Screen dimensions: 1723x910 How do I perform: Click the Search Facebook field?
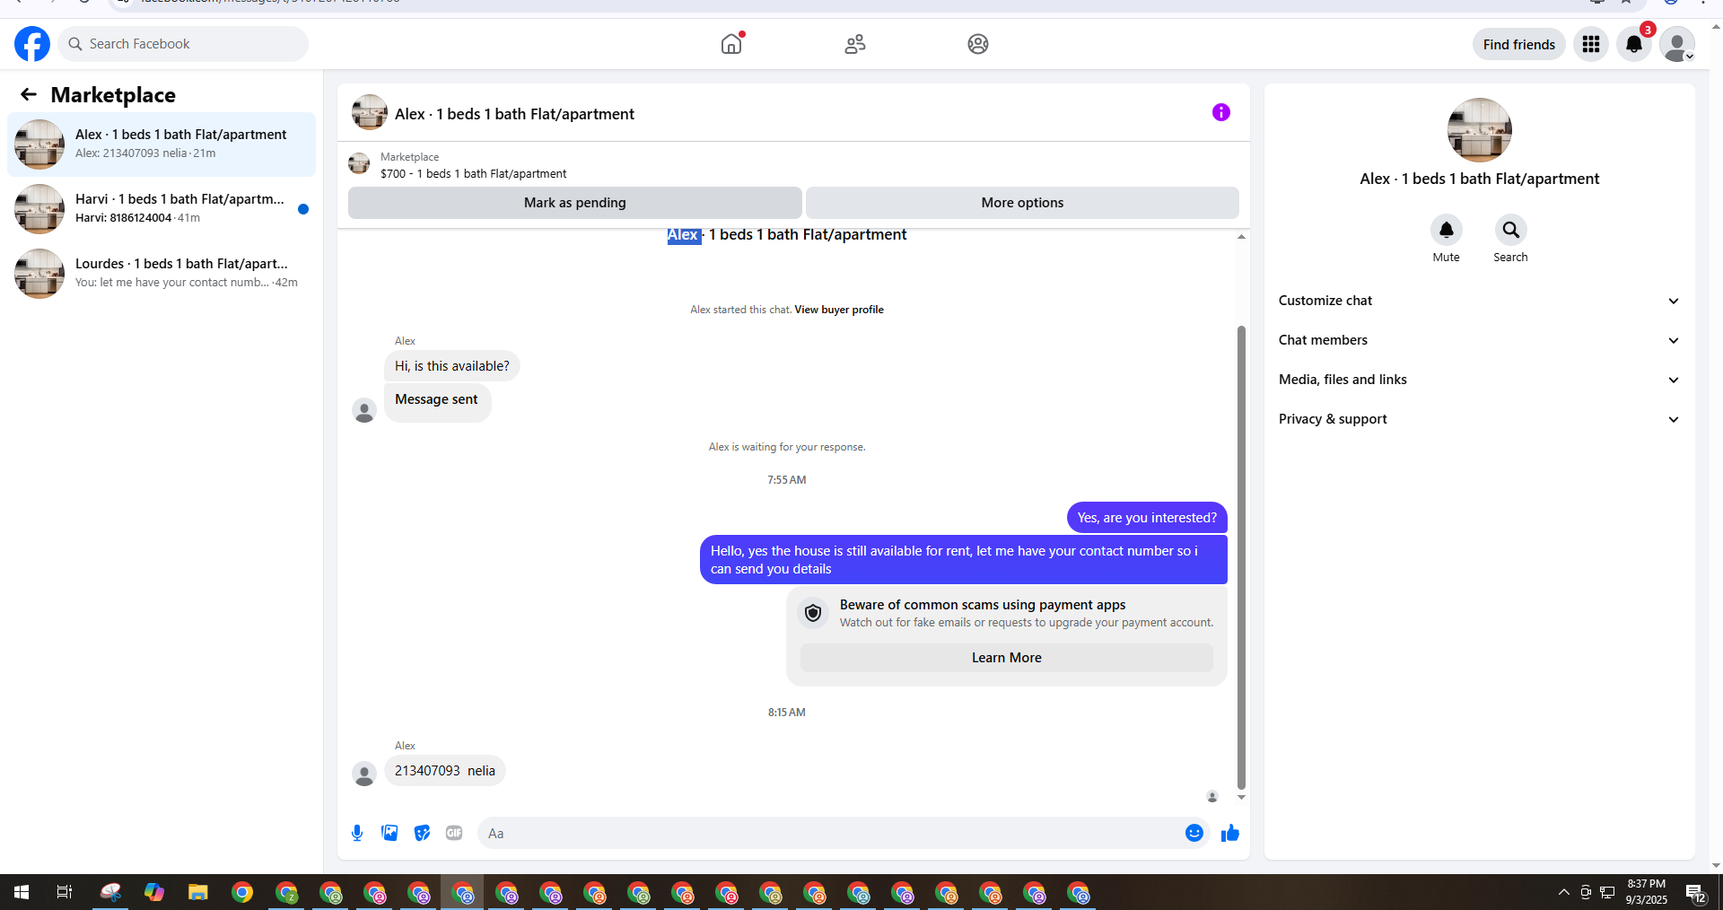(183, 44)
